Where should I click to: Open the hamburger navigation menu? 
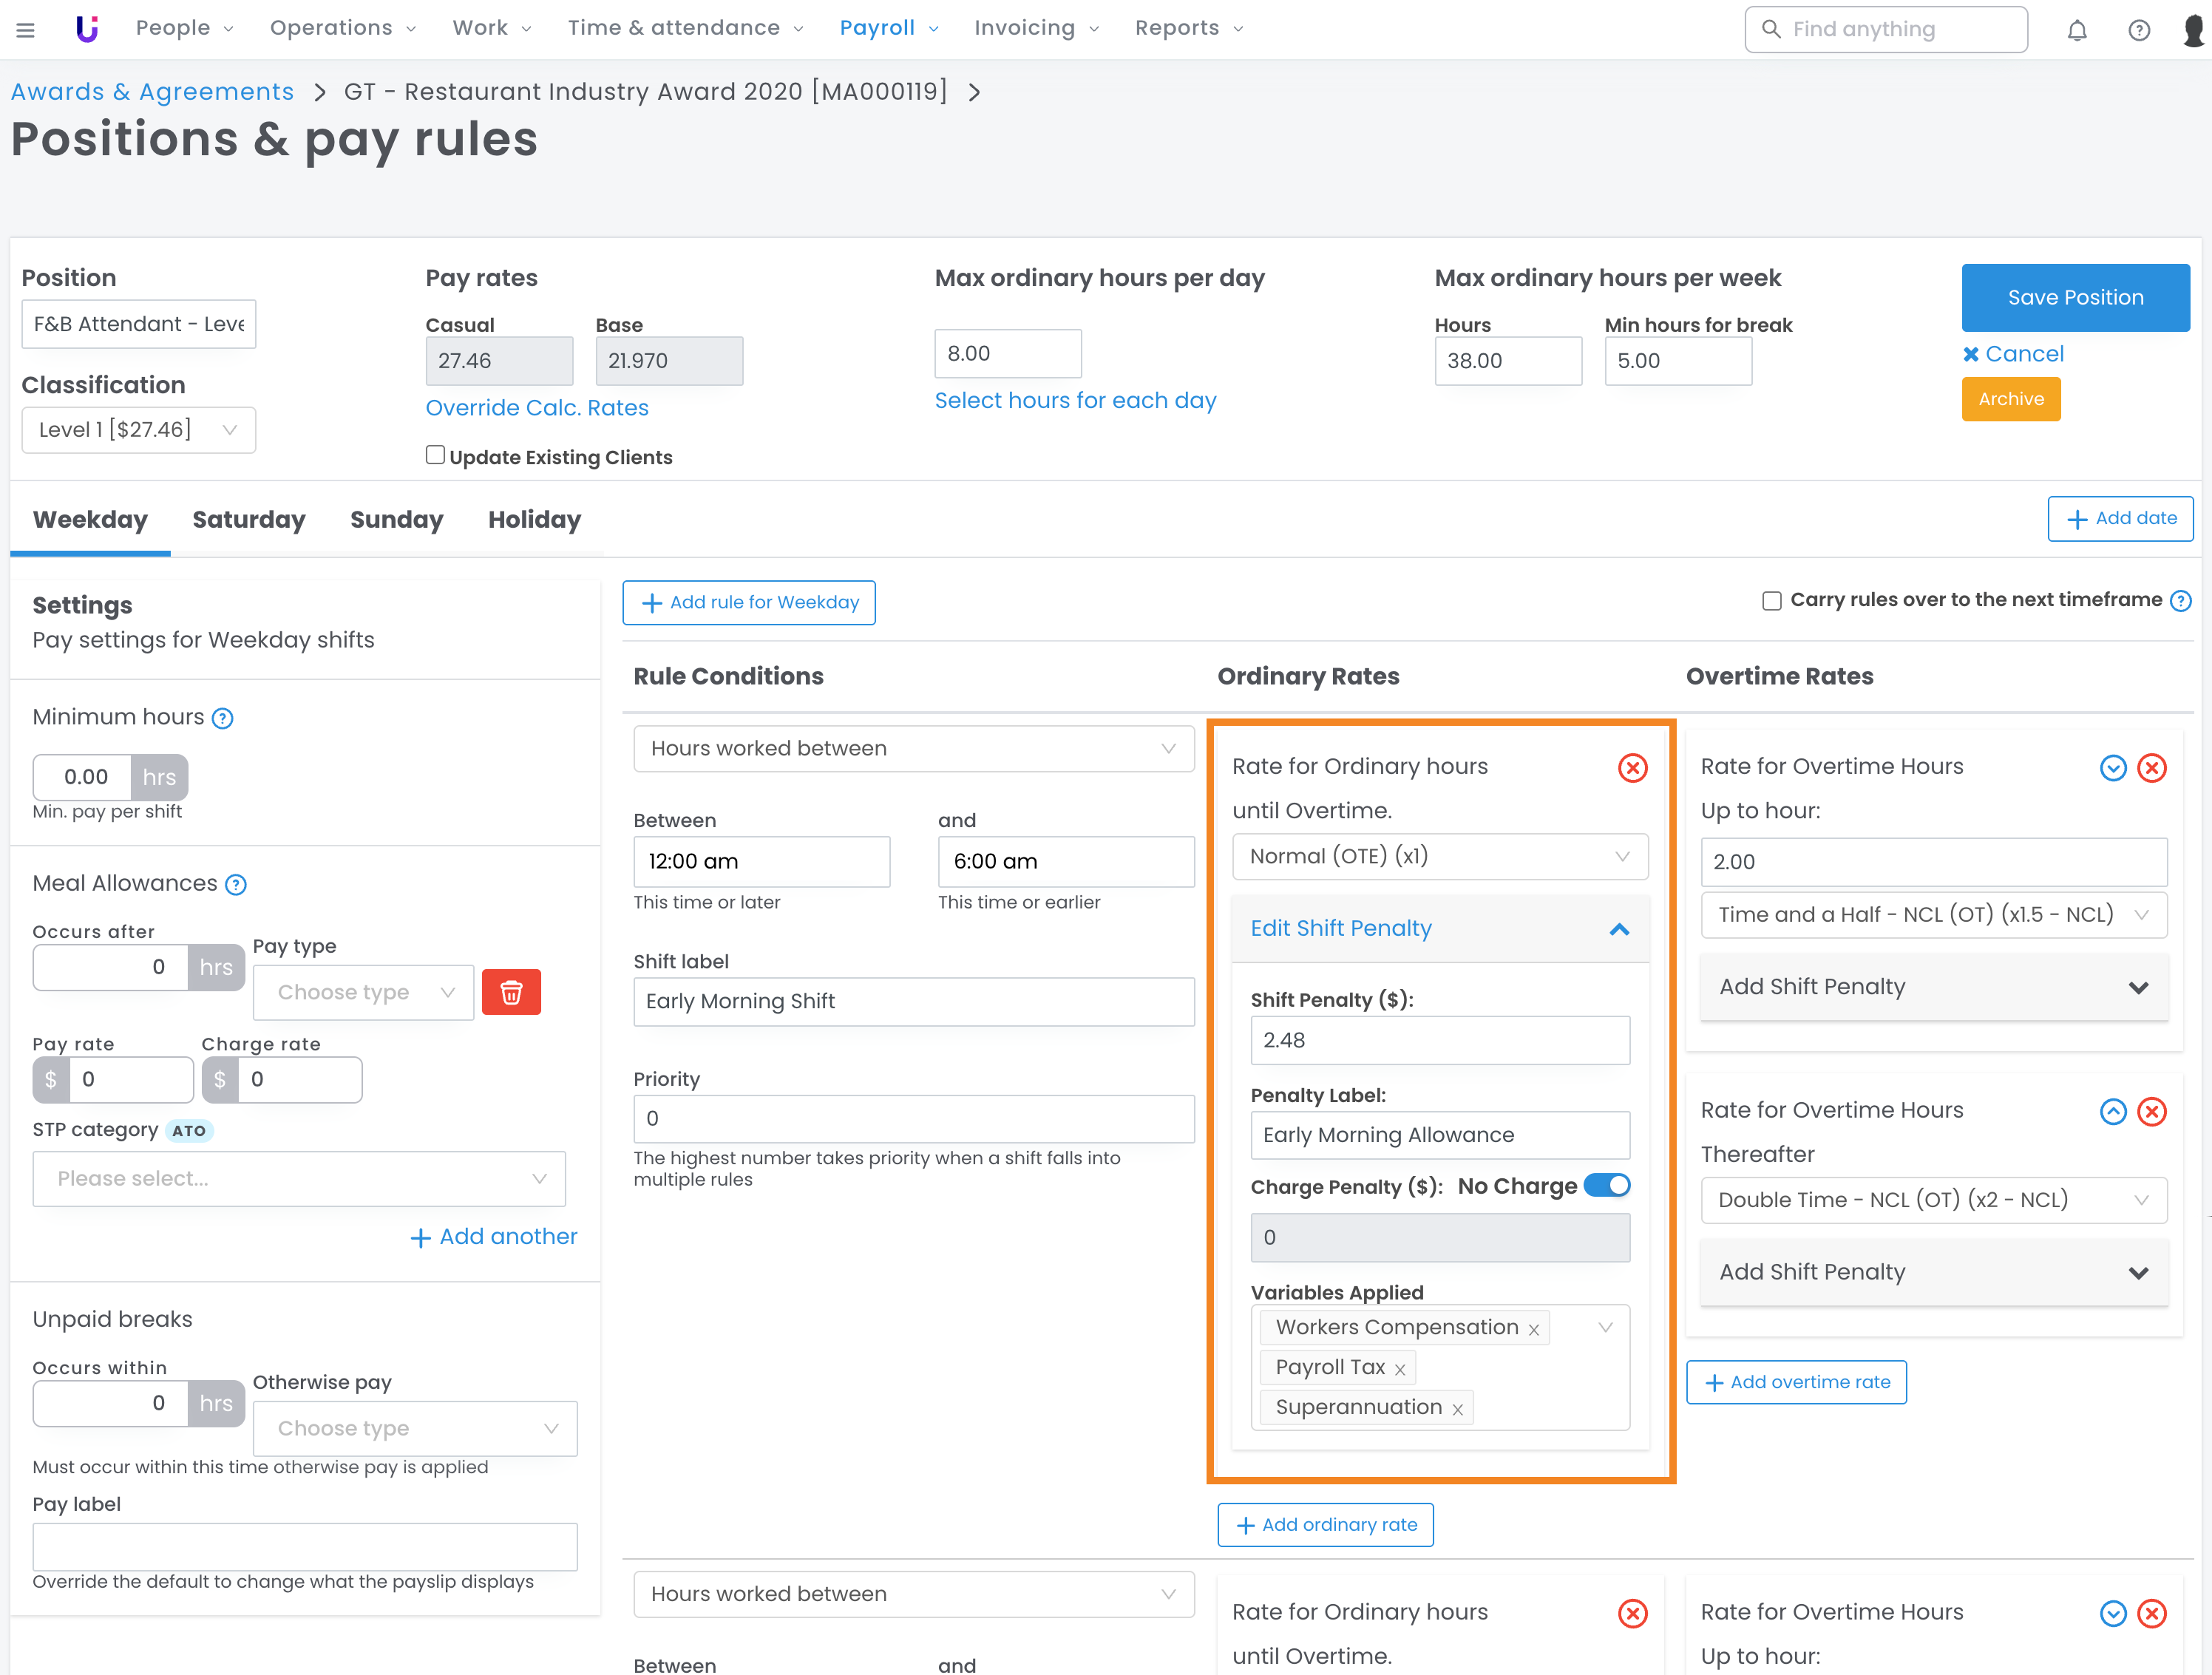[x=26, y=29]
